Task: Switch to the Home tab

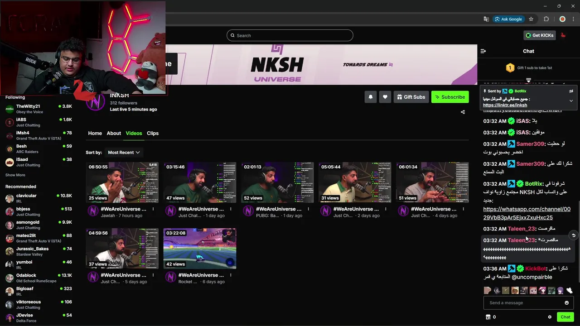Action: [95, 133]
